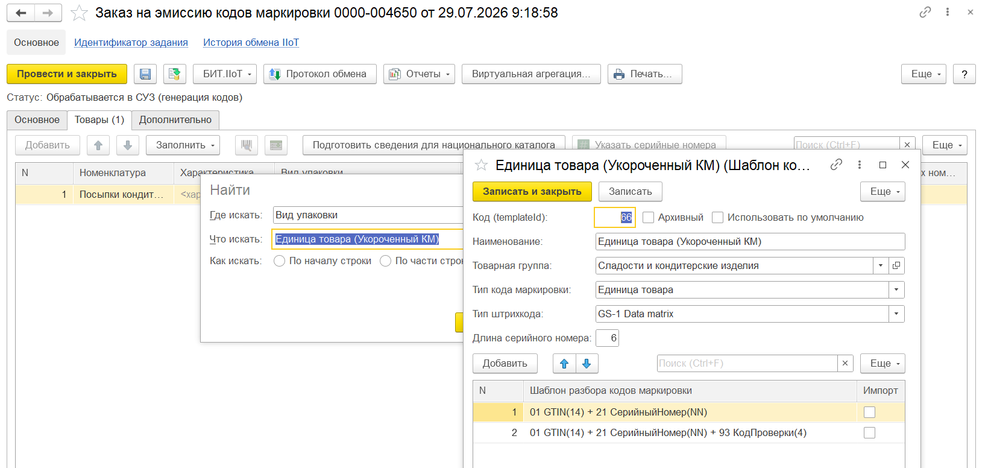
Task: Enable the Архивный checkbox
Action: [x=649, y=217]
